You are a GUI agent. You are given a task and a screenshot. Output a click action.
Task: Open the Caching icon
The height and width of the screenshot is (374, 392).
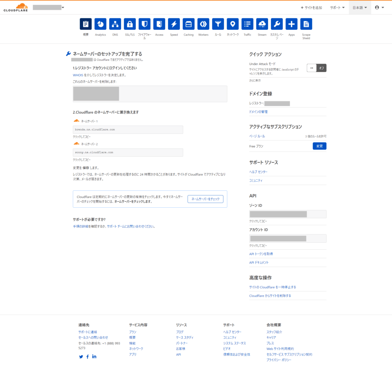click(x=188, y=24)
